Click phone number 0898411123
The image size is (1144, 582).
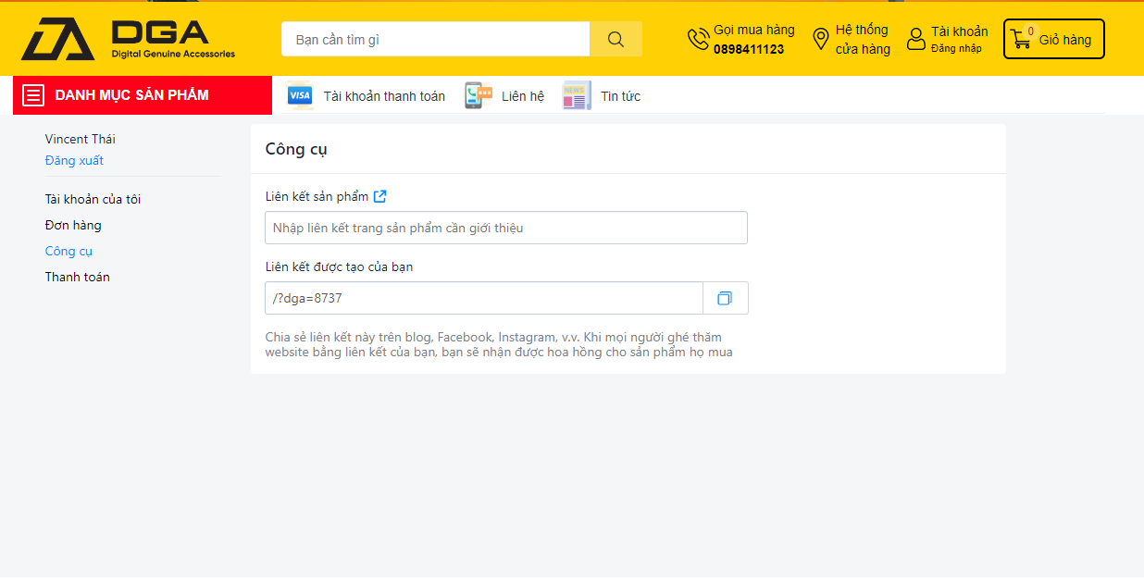pos(749,49)
